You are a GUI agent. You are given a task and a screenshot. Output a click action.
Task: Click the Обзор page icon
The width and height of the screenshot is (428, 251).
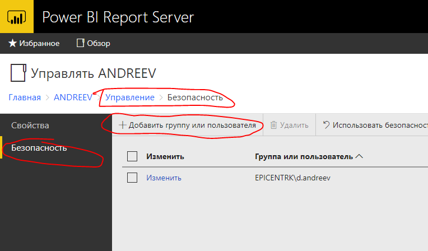click(x=80, y=43)
